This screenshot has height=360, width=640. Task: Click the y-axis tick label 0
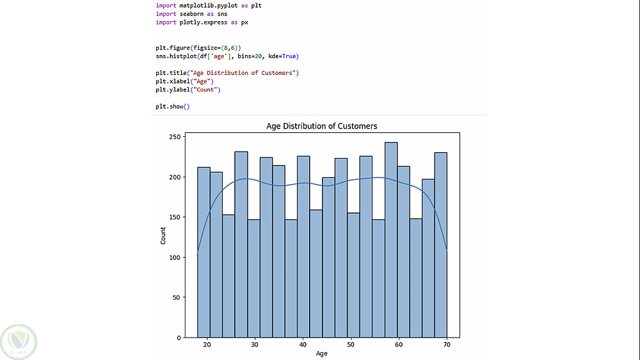click(179, 338)
